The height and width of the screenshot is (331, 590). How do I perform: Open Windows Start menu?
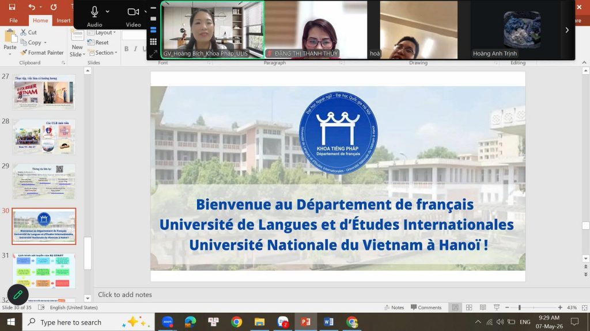[11, 322]
